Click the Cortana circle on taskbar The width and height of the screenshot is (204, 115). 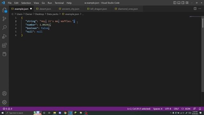point(44,113)
